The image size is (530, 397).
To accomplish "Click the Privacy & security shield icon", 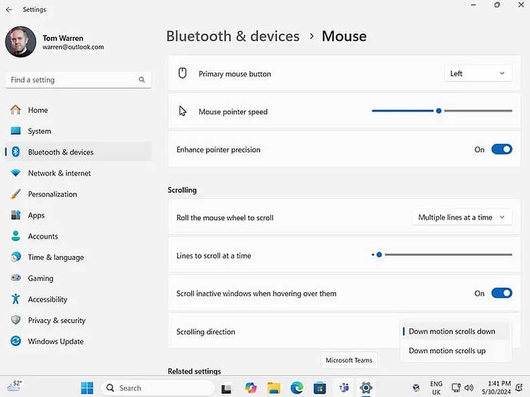I will [15, 320].
